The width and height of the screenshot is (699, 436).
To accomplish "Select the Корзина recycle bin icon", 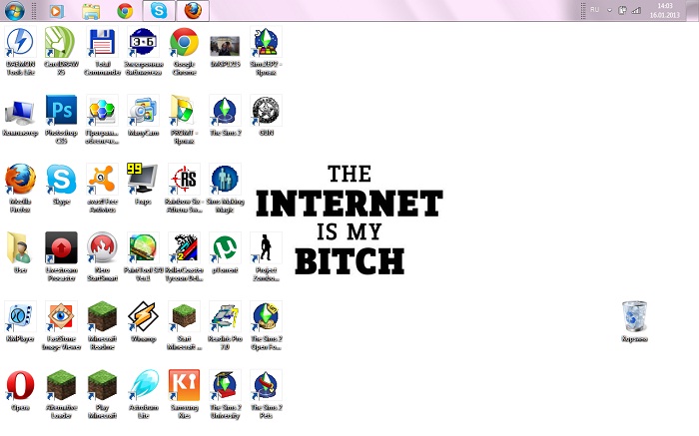I will coord(634,316).
